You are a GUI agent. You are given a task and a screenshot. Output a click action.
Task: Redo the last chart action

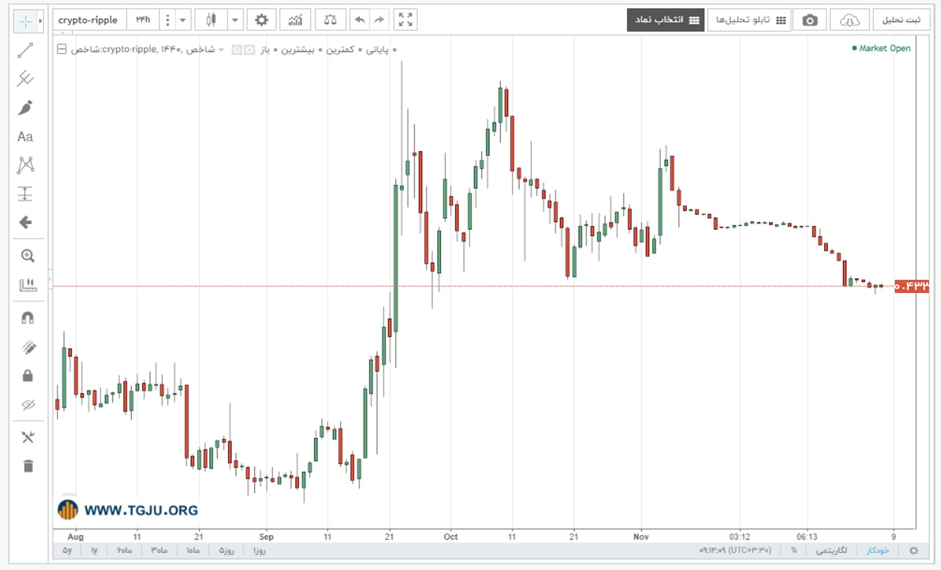pyautogui.click(x=380, y=20)
